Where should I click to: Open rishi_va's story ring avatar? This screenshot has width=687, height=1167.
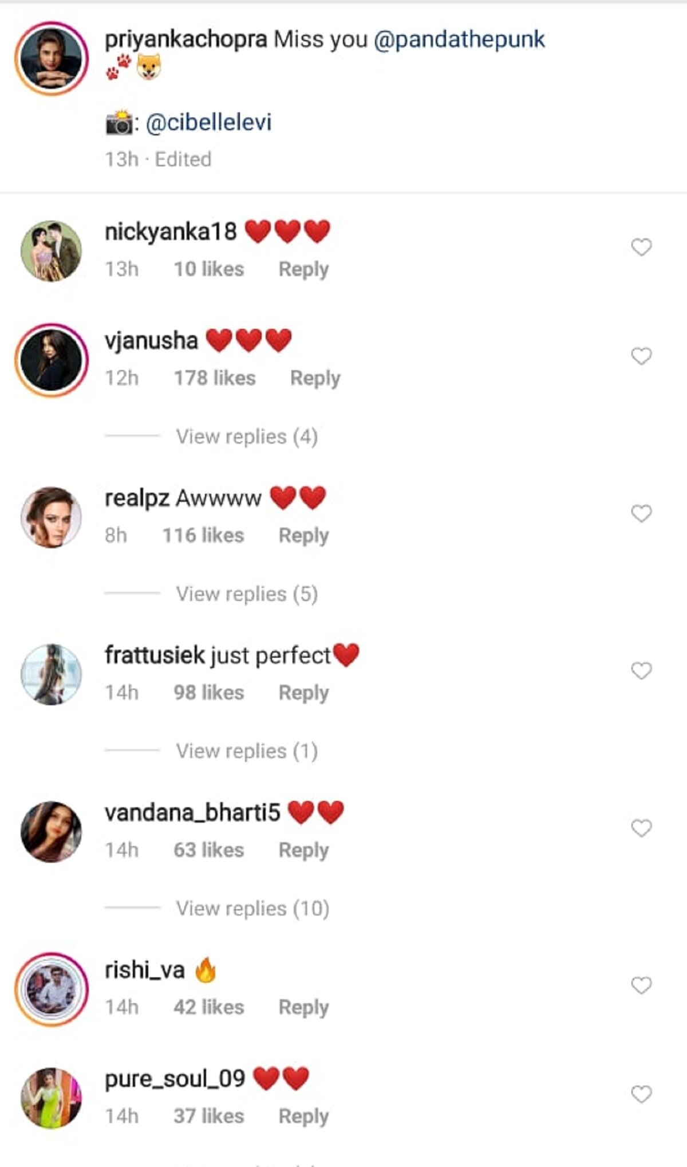(x=52, y=989)
